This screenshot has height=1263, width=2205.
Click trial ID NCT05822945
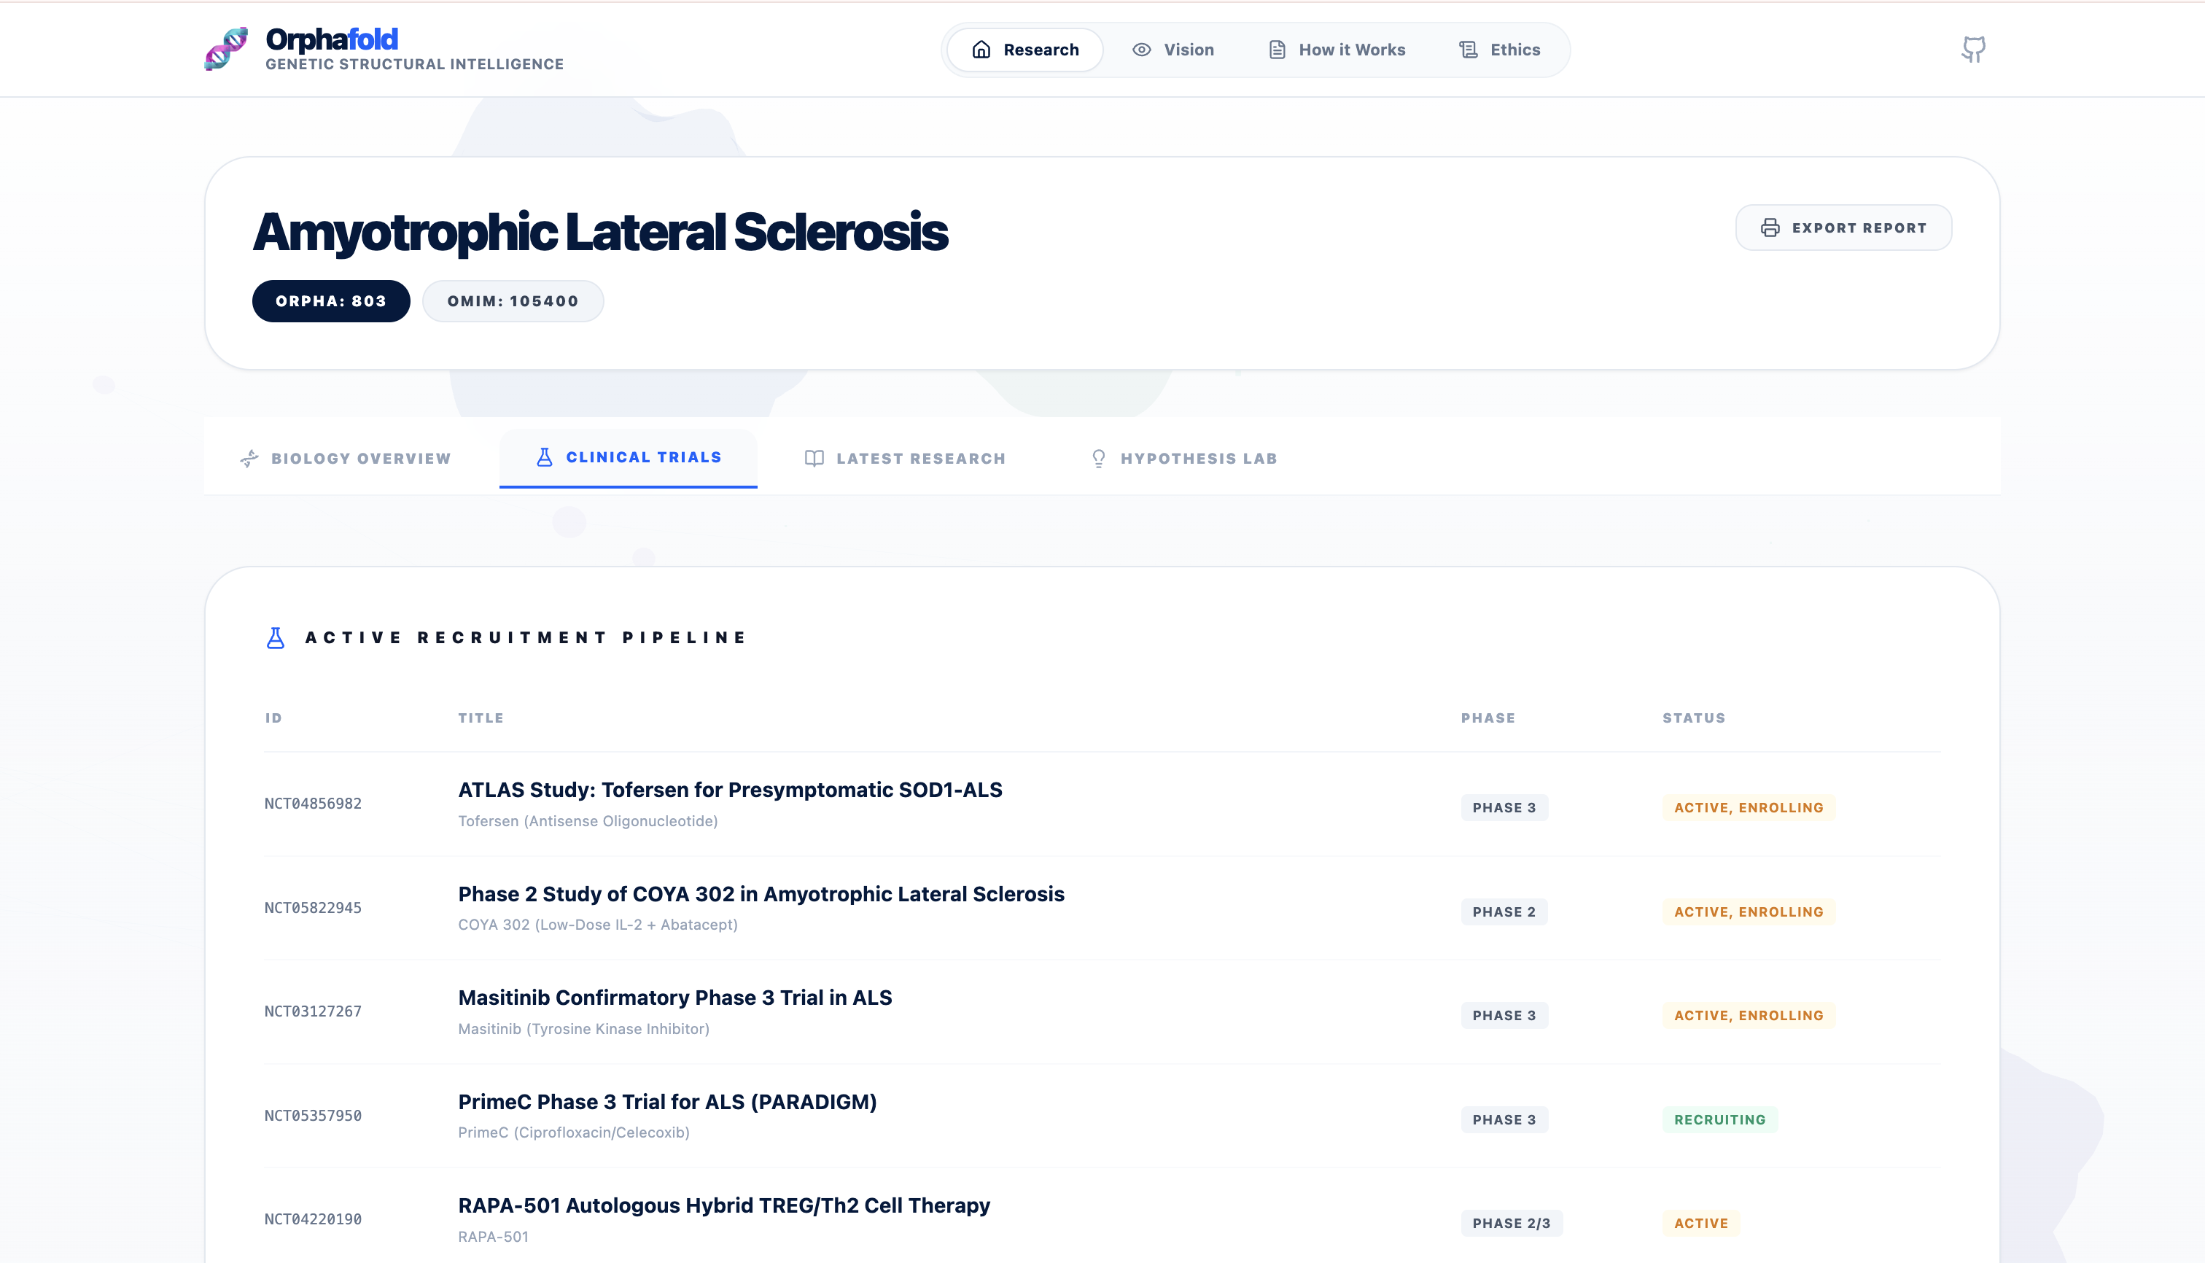(x=312, y=908)
